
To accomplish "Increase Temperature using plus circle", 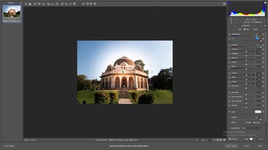I will click(x=263, y=34).
